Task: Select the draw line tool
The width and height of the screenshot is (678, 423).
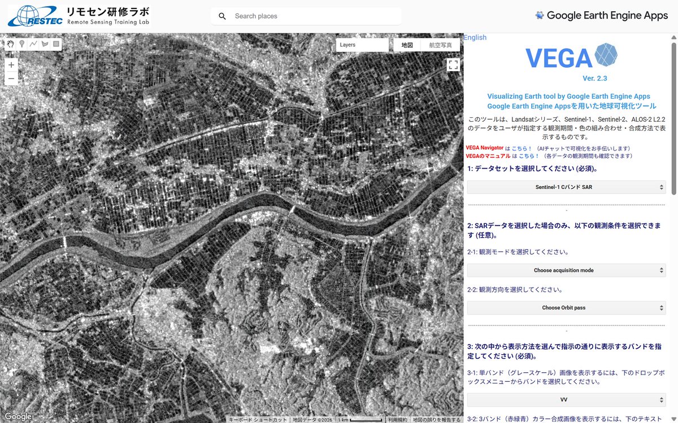Action: click(33, 44)
